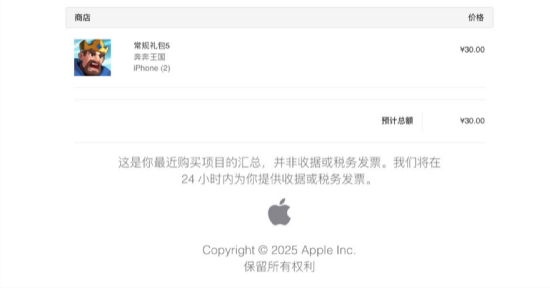Select the item price ¥30.00 beside 常规礼包5
Image resolution: width=550 pixels, height=288 pixels.
point(472,50)
